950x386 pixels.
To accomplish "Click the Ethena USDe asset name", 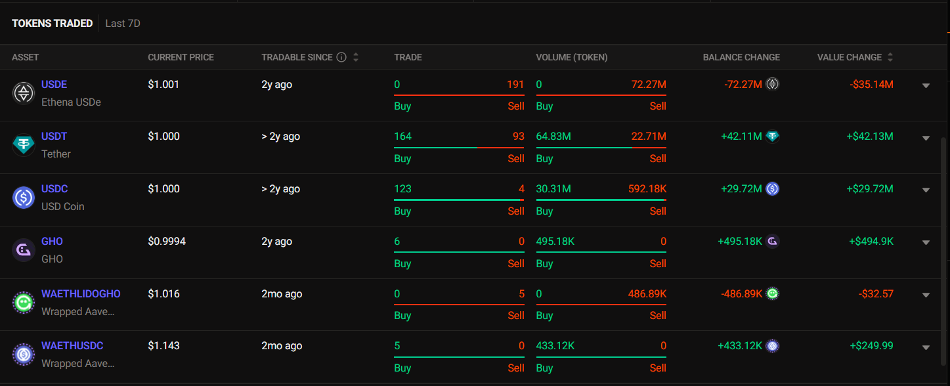I will (x=71, y=102).
